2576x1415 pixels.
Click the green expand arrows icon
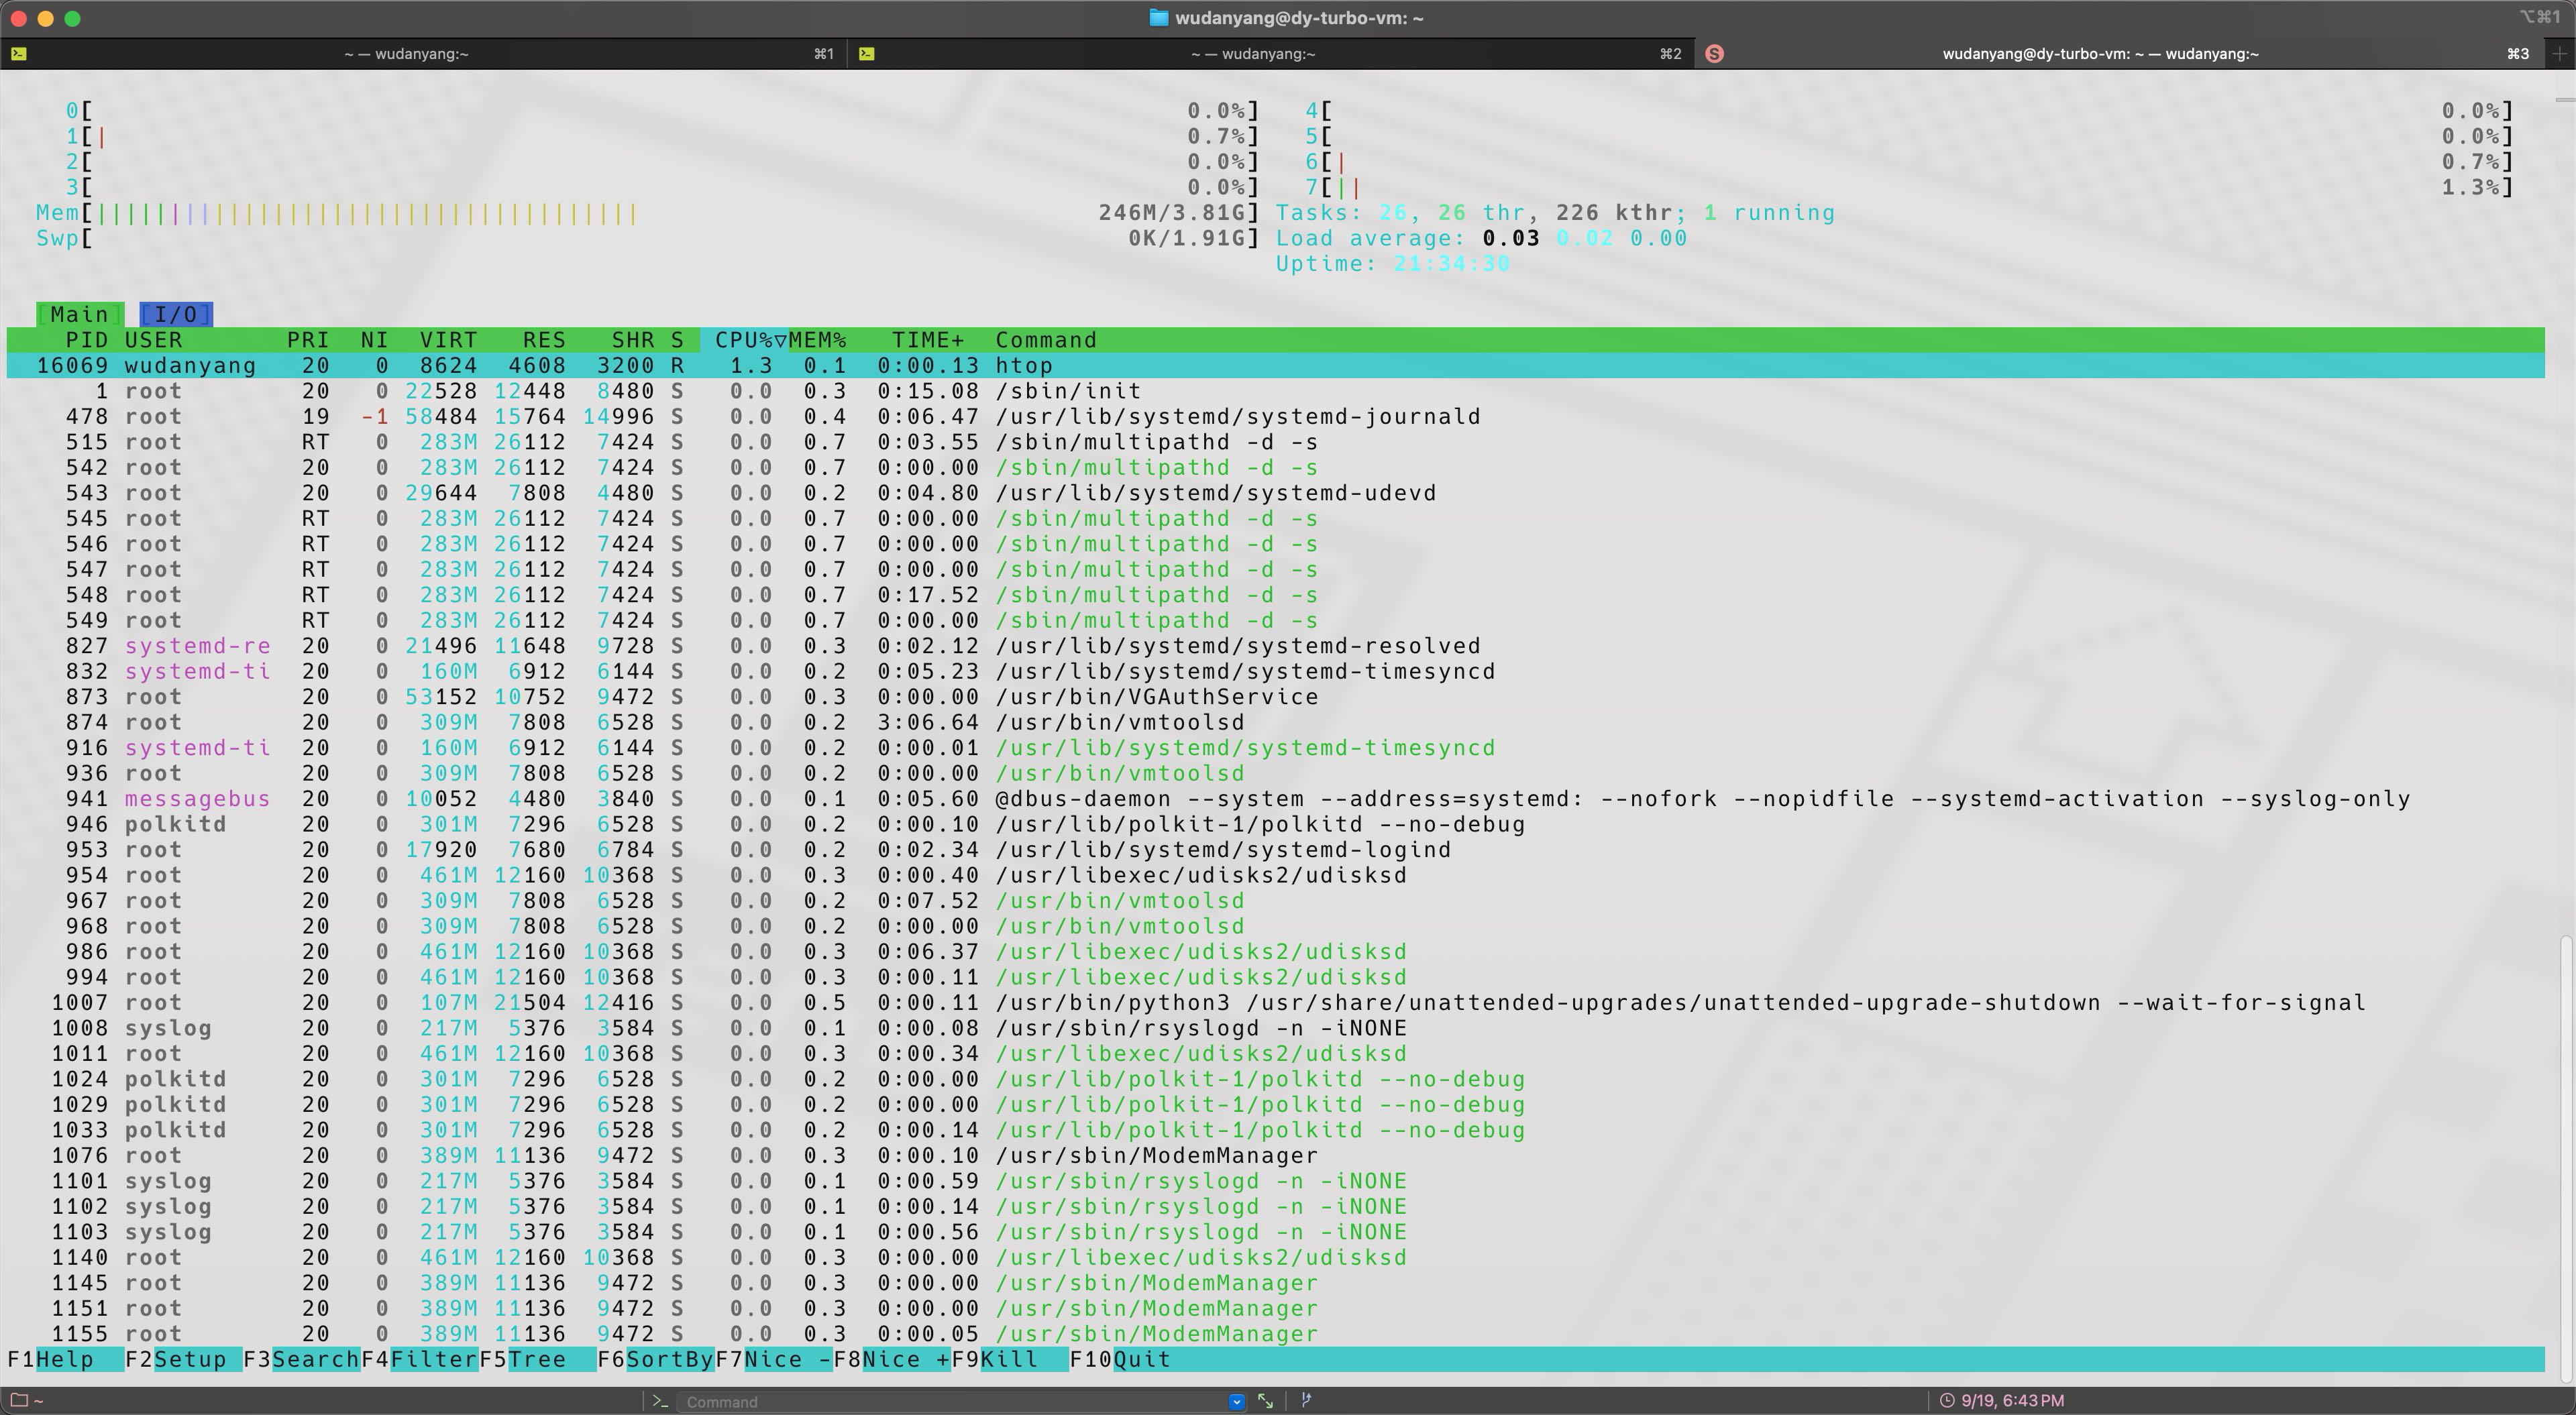tap(1265, 1401)
